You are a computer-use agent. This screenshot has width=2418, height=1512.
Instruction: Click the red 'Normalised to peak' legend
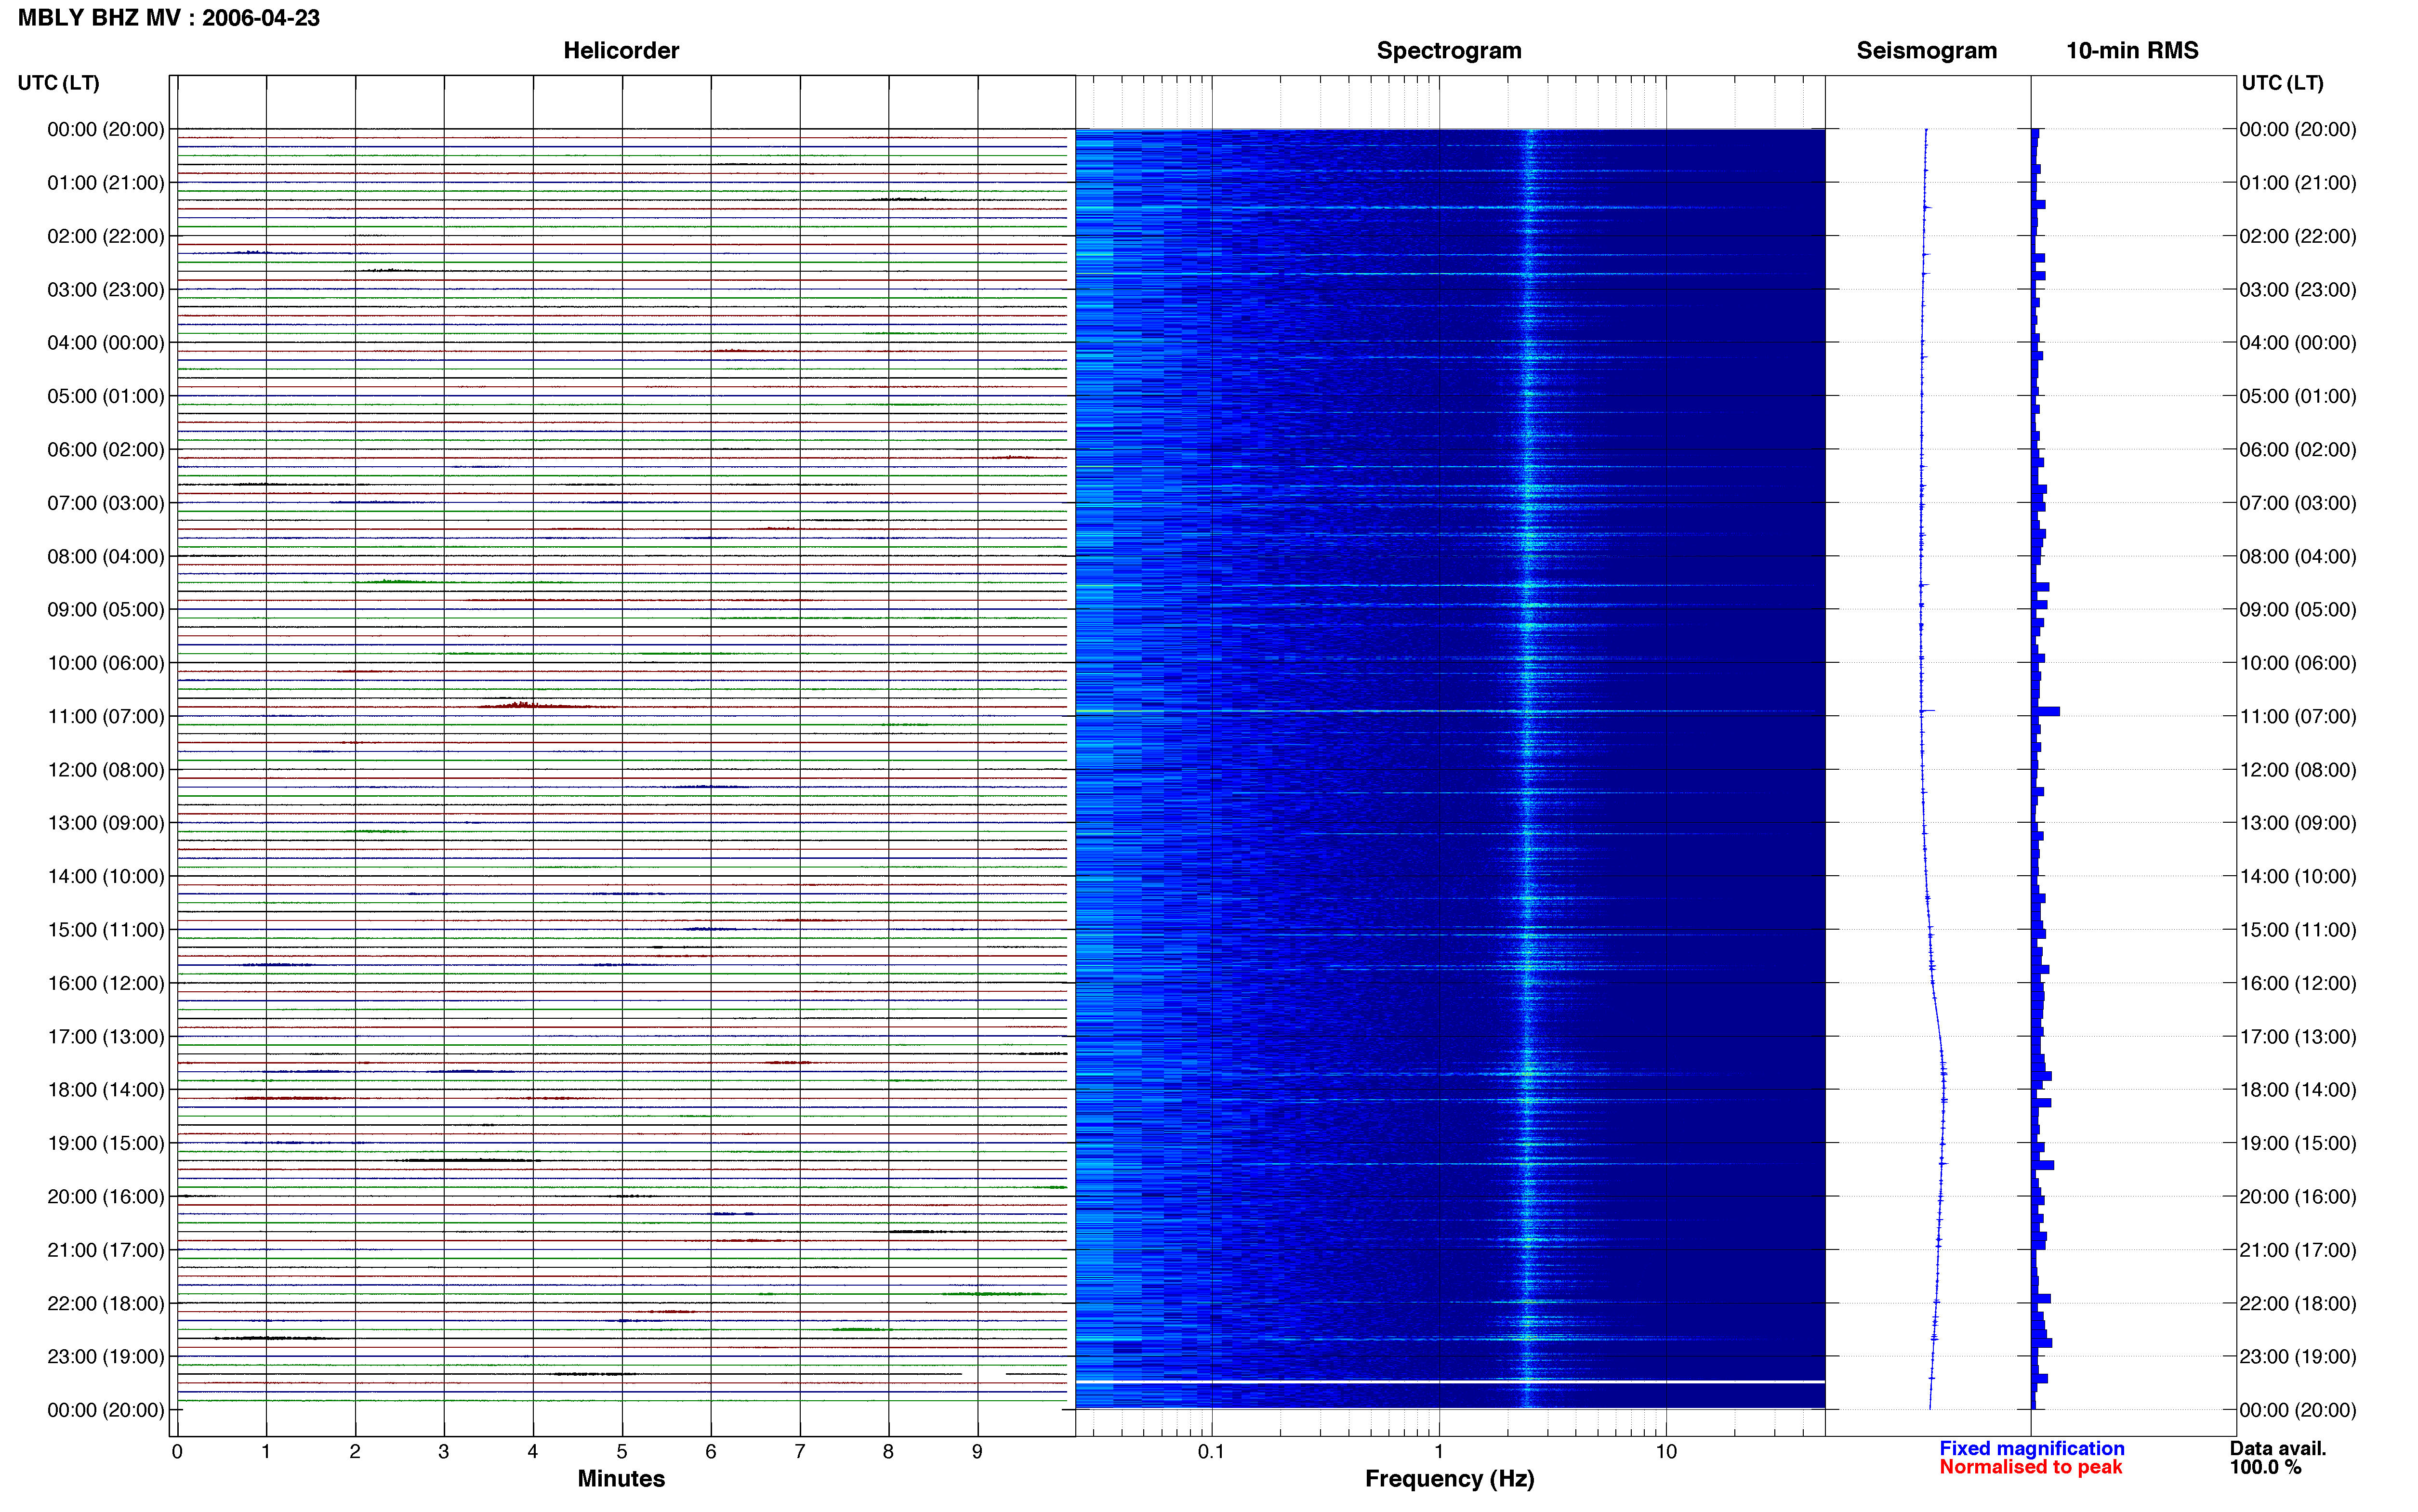coord(2030,1467)
